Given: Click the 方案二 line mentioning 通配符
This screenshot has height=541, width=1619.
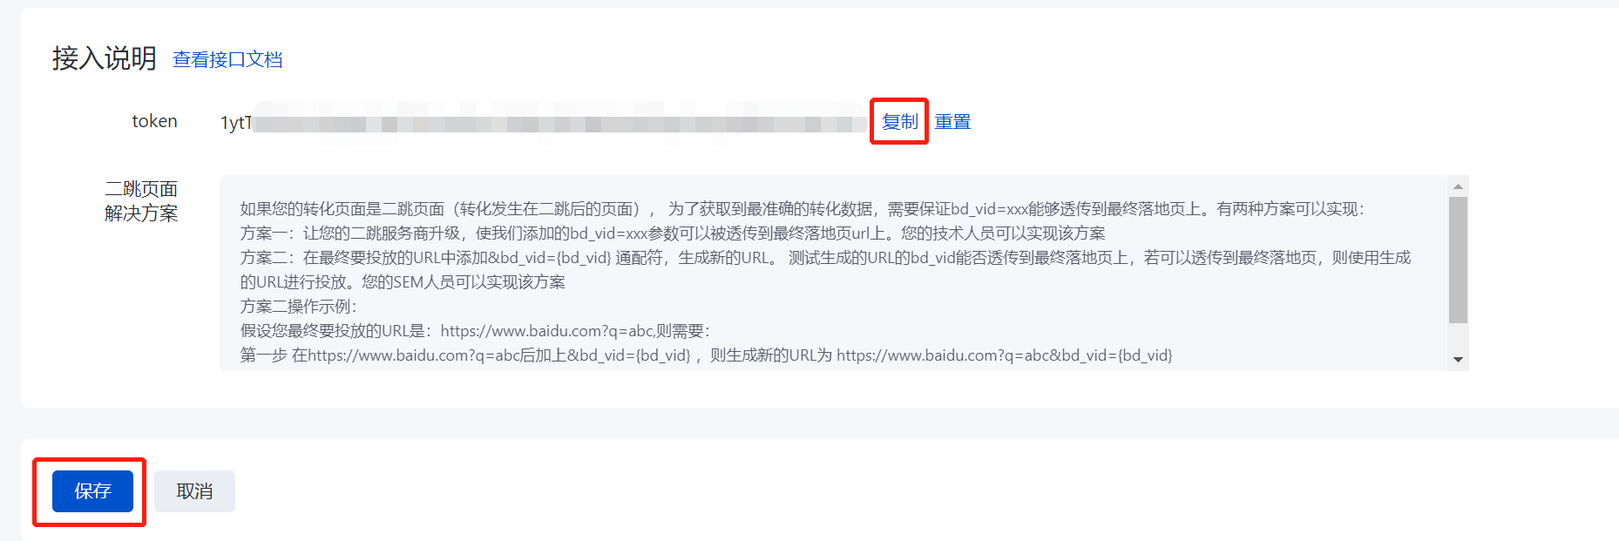Looking at the screenshot, I should click(825, 258).
